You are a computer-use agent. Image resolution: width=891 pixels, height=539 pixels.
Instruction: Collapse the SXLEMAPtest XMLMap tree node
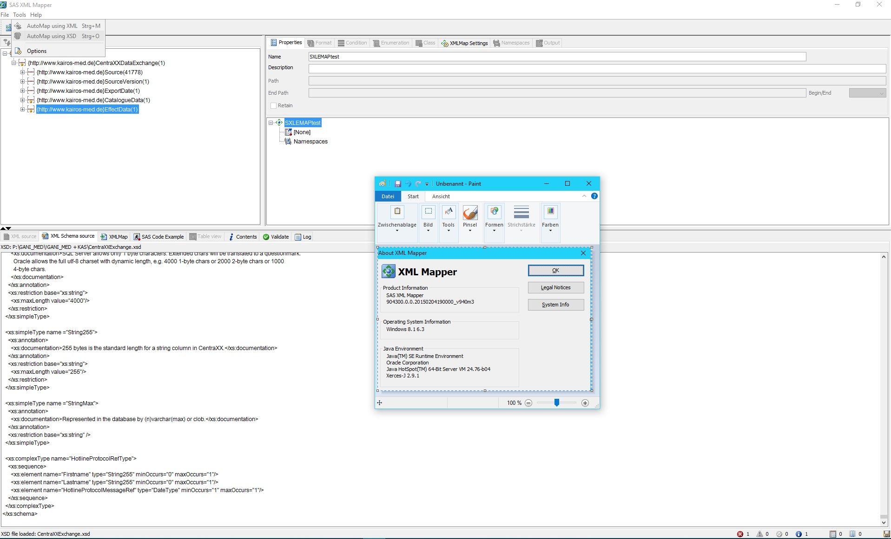[x=271, y=123]
